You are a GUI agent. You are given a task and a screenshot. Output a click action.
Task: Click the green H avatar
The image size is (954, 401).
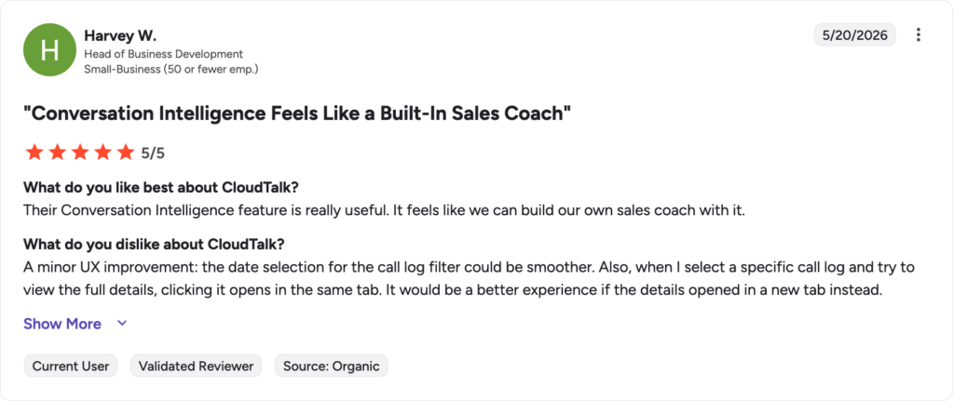(x=50, y=50)
